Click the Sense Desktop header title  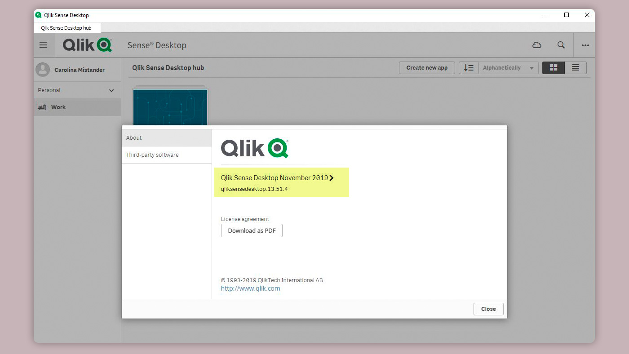[157, 45]
